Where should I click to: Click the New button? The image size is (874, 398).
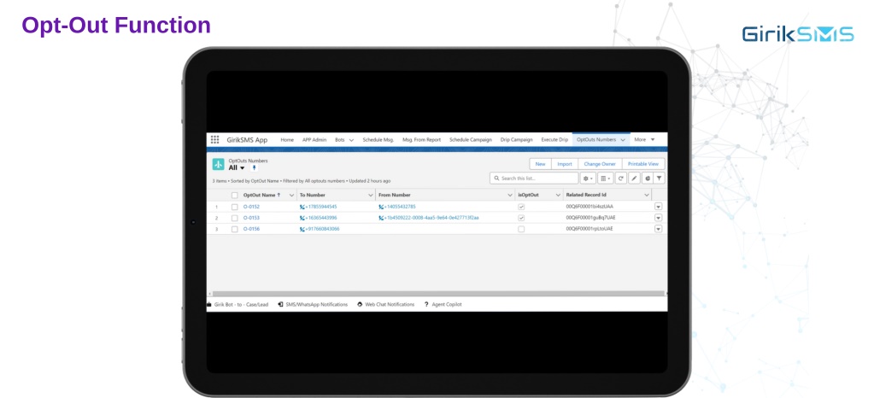click(540, 165)
